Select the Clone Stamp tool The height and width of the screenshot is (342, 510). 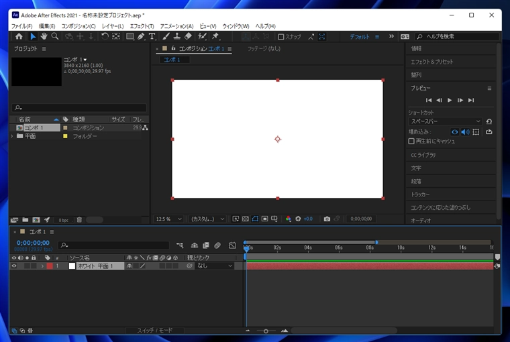177,36
